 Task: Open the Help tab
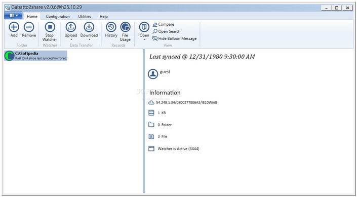click(104, 16)
